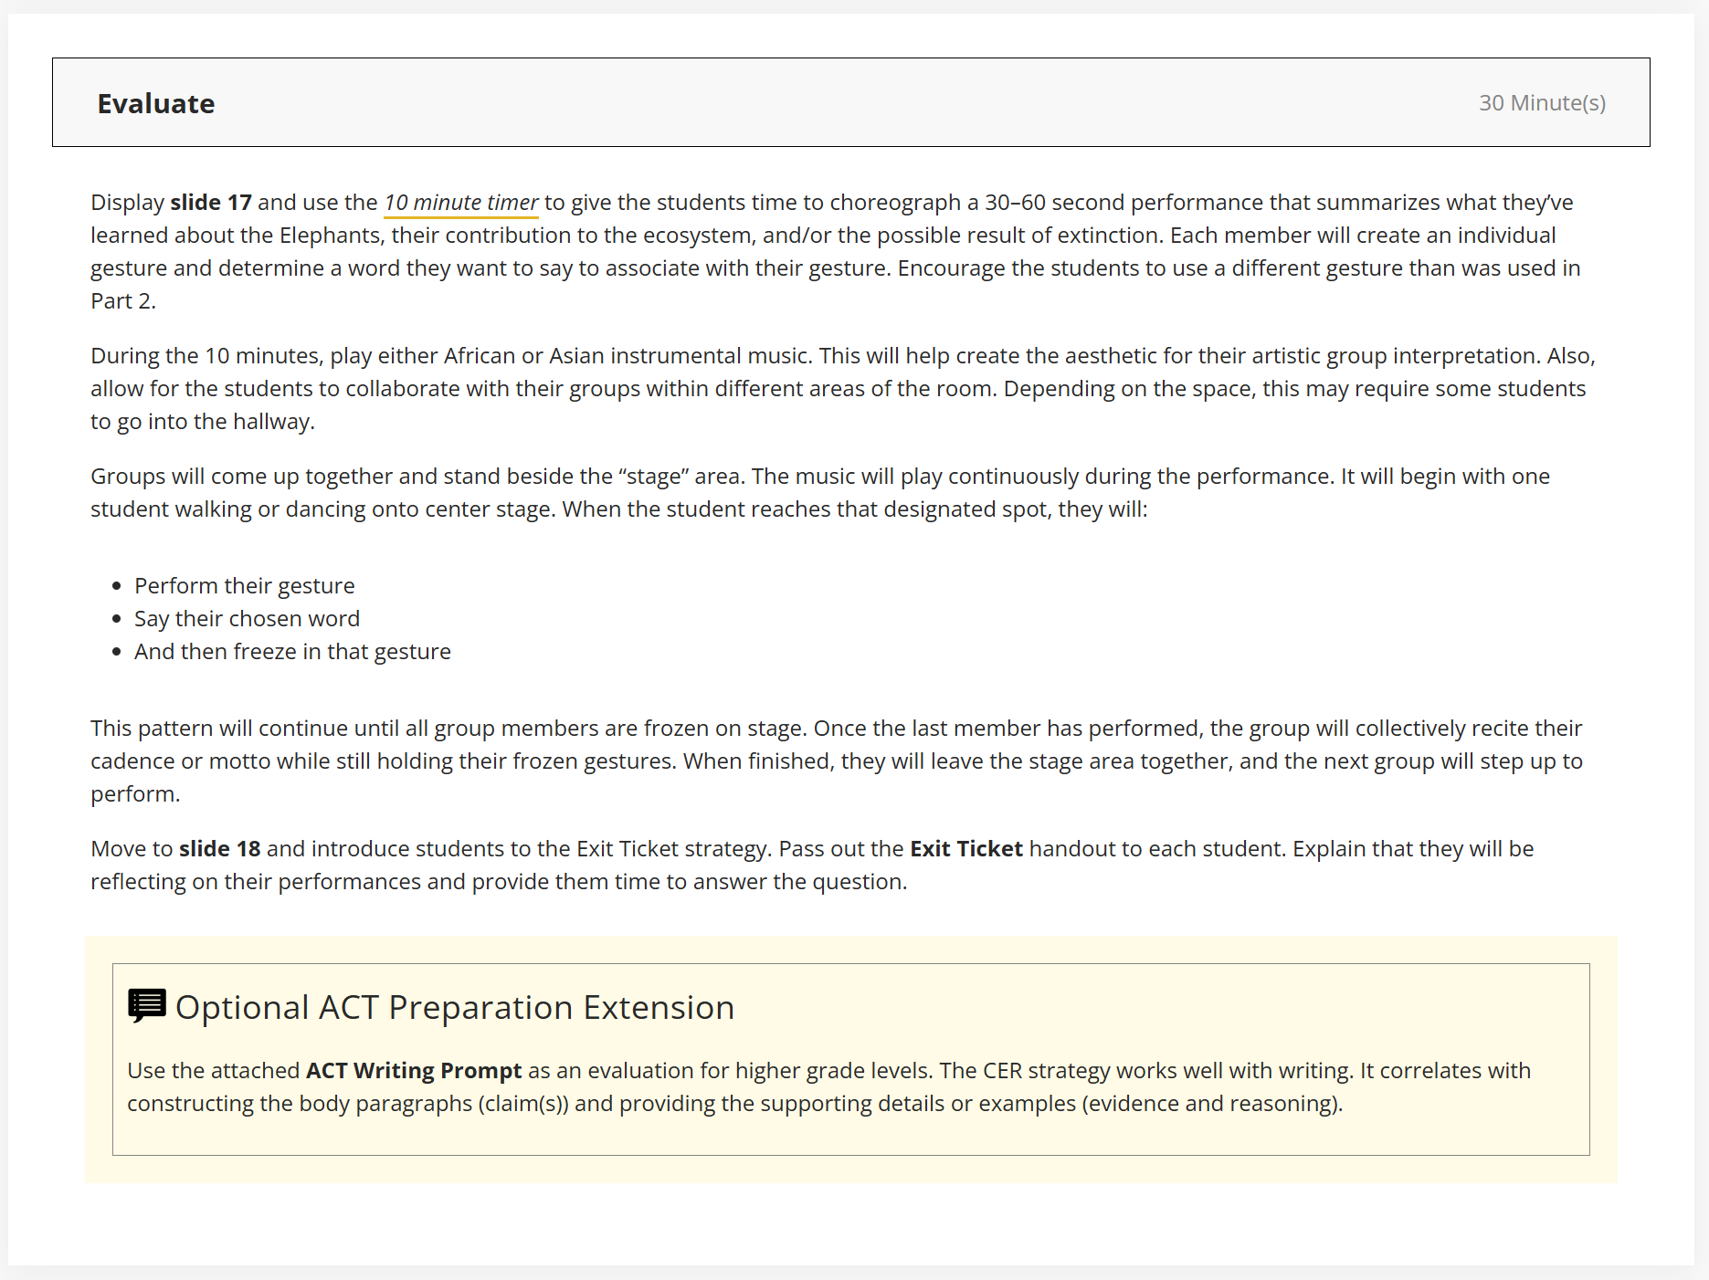Click the paragraph starting "Groups will come up"
This screenshot has width=1709, height=1280.
[x=819, y=493]
